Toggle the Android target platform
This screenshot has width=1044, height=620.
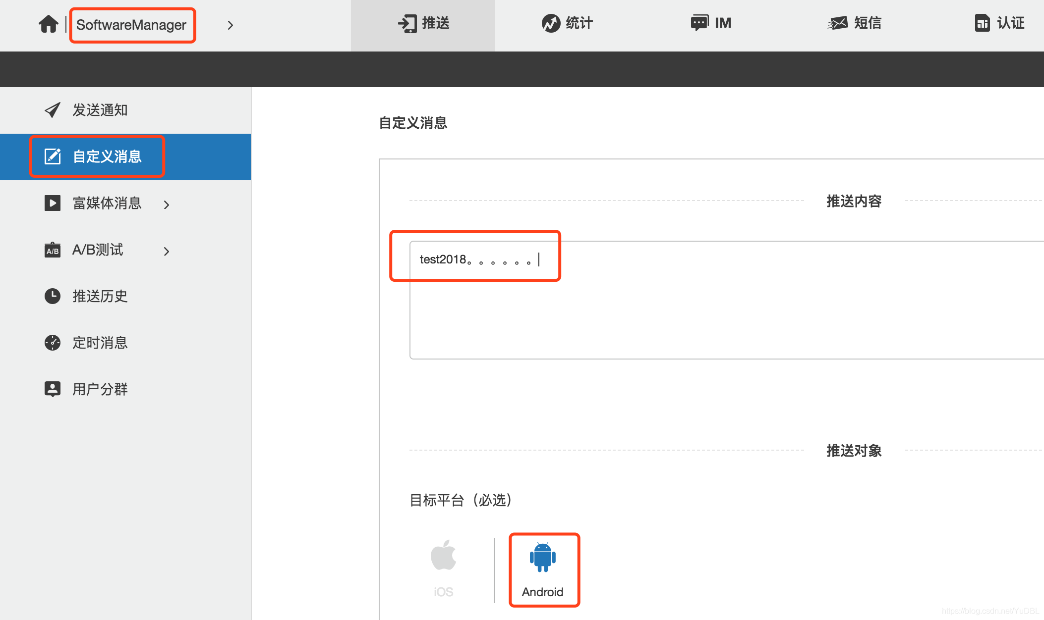tap(543, 569)
